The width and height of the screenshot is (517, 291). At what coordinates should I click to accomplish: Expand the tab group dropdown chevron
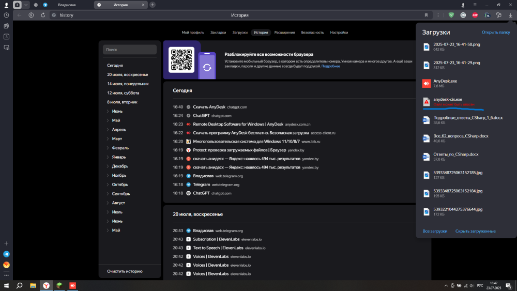point(26,5)
